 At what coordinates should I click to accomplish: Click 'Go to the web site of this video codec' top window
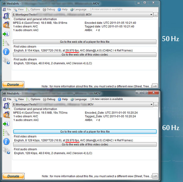(84, 54)
